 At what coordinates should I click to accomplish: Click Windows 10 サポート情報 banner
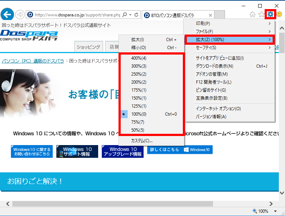(77, 151)
